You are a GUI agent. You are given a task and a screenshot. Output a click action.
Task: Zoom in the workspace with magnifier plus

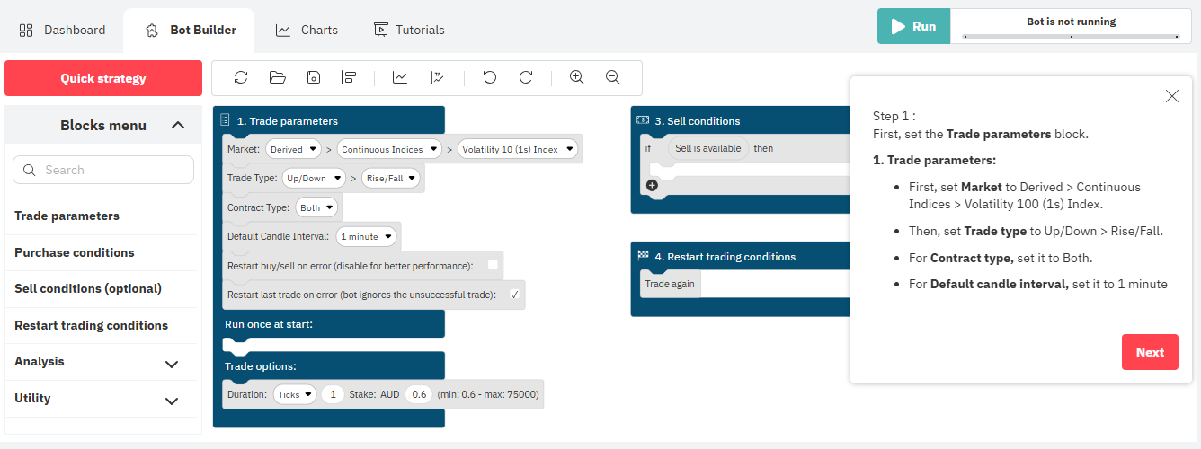click(x=577, y=77)
